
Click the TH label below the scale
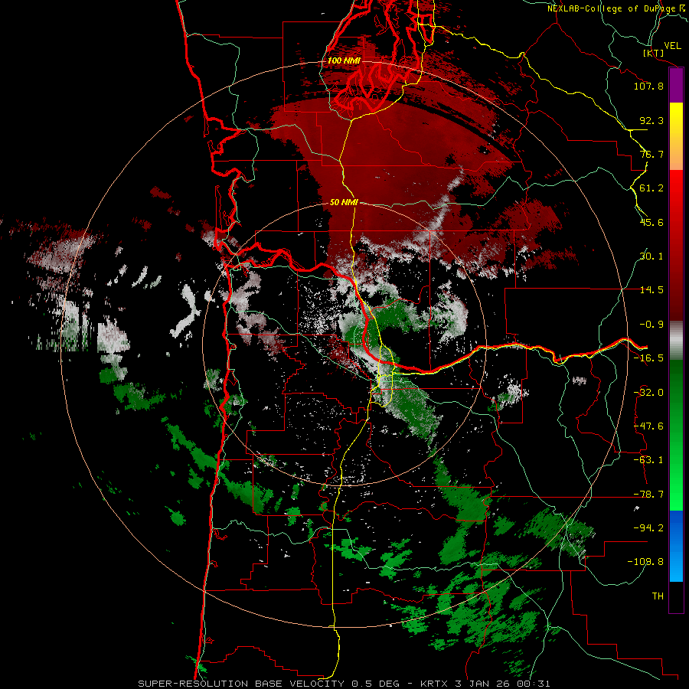tap(658, 596)
